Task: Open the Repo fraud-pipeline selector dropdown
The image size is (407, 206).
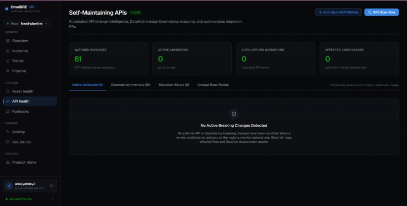Action: click(27, 24)
